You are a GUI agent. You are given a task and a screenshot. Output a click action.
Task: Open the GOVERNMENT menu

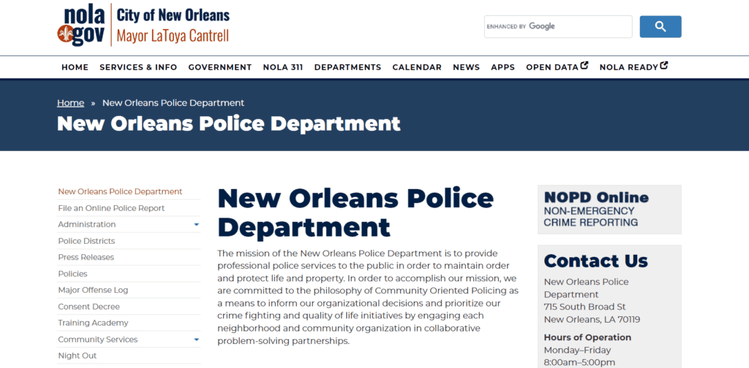pos(219,67)
